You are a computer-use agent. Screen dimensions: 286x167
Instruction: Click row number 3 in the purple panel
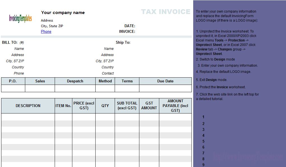(203, 130)
